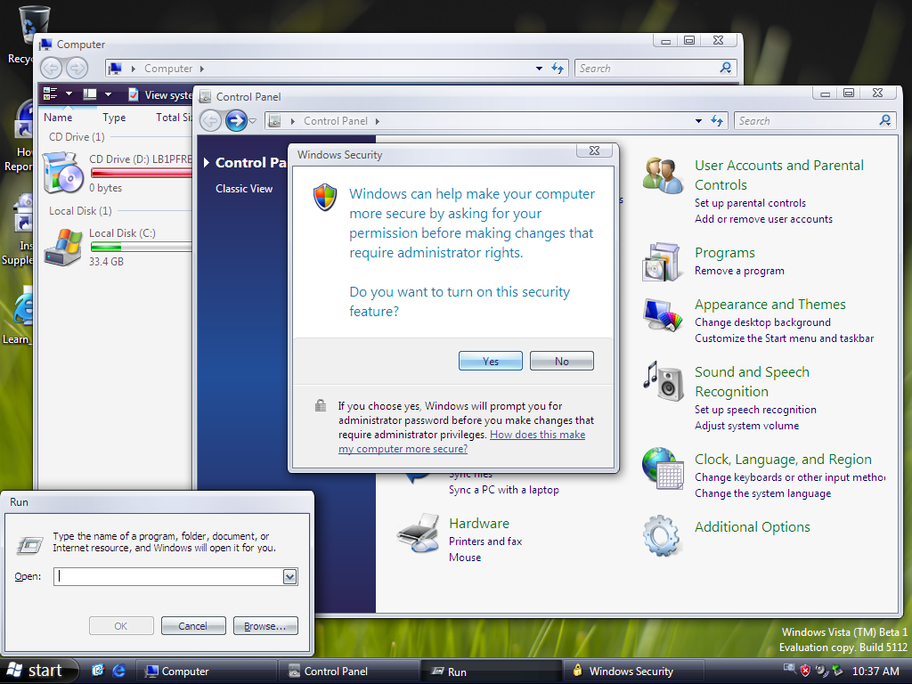This screenshot has height=684, width=912.
Task: Open 'How does this make my computer more secure?' link
Action: pos(461,442)
